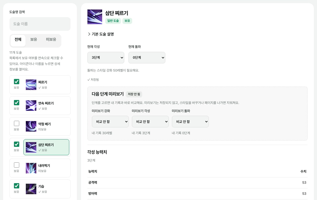Click the 11개 도술 count text
Screen dimensions: 317x200
tap(16, 53)
